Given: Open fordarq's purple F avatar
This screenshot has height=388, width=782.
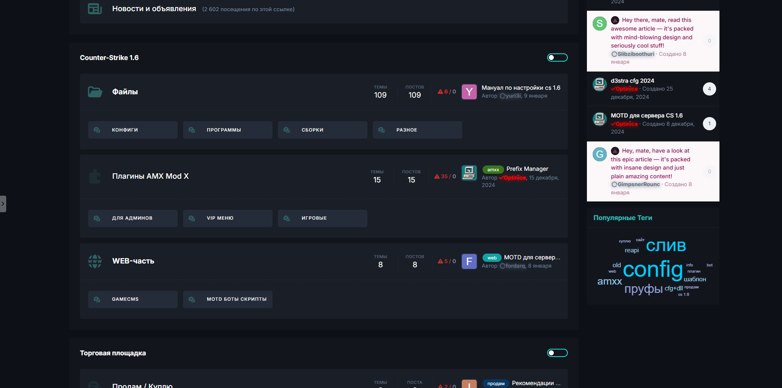Looking at the screenshot, I should click(469, 261).
